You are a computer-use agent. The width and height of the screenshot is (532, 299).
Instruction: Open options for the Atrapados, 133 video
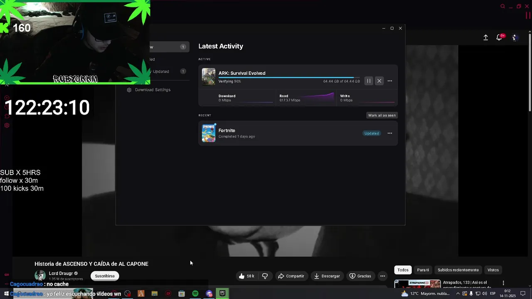[503, 283]
